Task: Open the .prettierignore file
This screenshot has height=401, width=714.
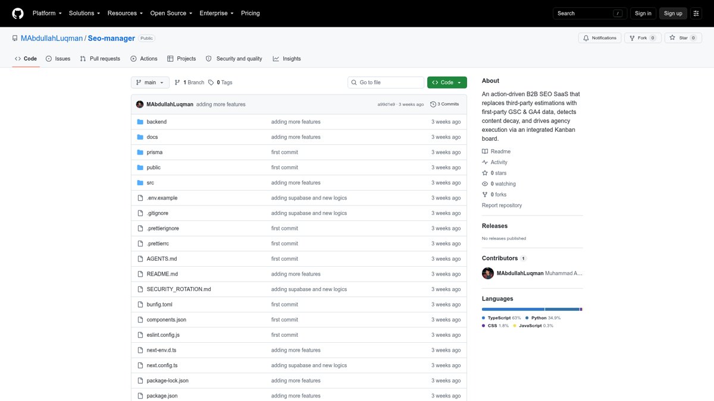Action: (x=163, y=228)
